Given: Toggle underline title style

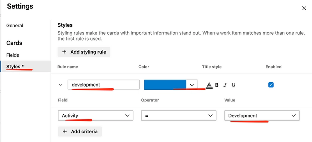Looking at the screenshot, I should click(x=234, y=85).
